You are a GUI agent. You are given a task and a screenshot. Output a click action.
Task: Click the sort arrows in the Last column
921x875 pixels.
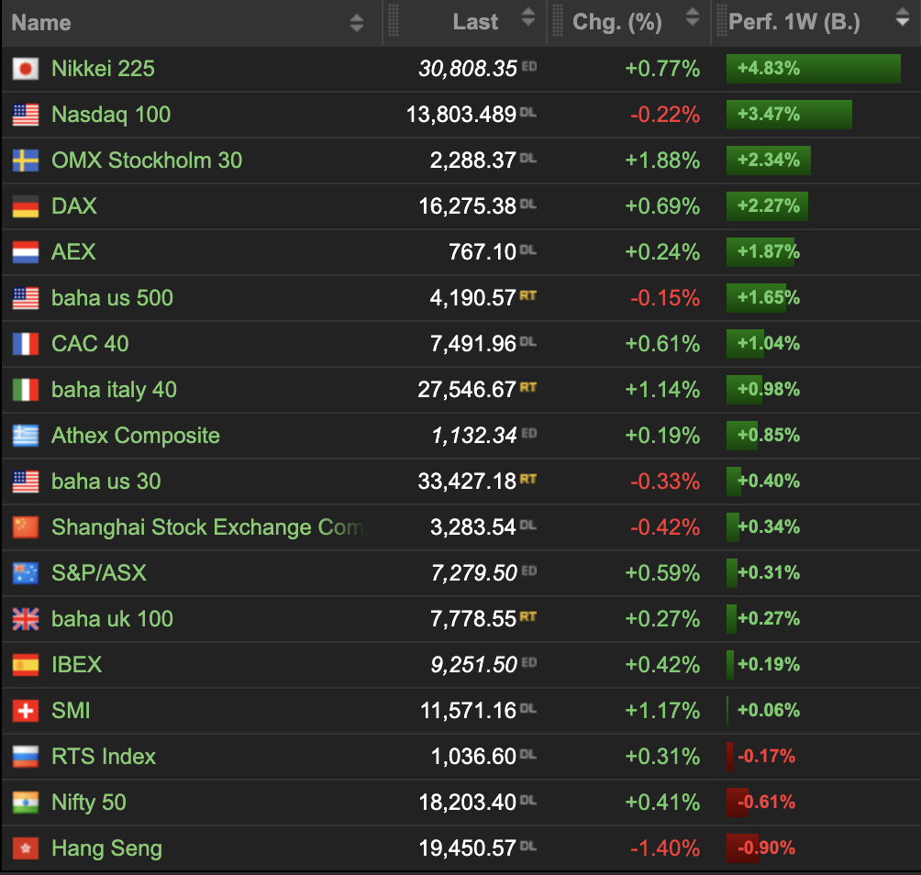point(528,17)
